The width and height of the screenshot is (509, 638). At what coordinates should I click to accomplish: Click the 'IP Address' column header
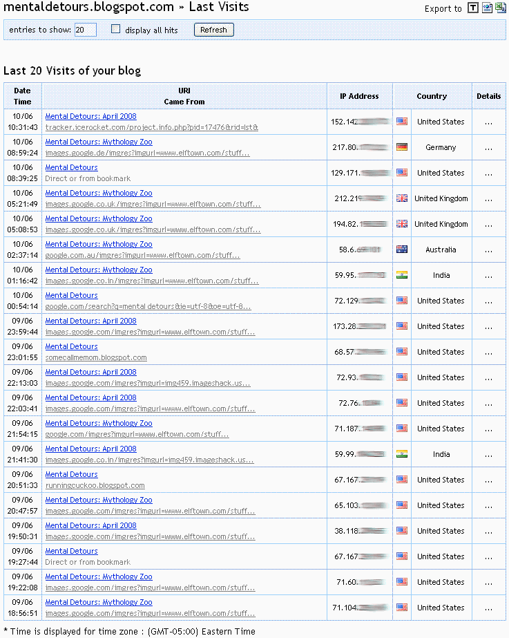pos(359,96)
